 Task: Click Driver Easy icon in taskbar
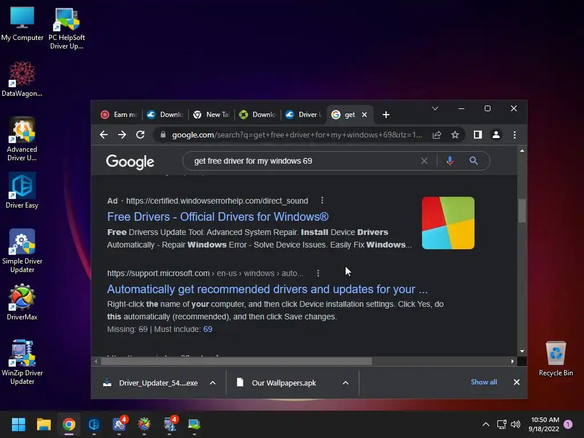(94, 424)
